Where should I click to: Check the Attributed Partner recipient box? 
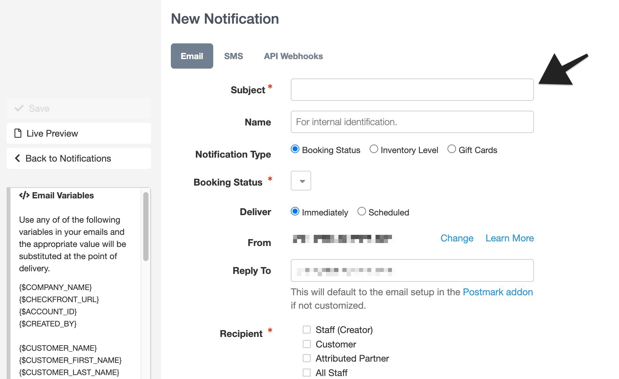(x=307, y=358)
